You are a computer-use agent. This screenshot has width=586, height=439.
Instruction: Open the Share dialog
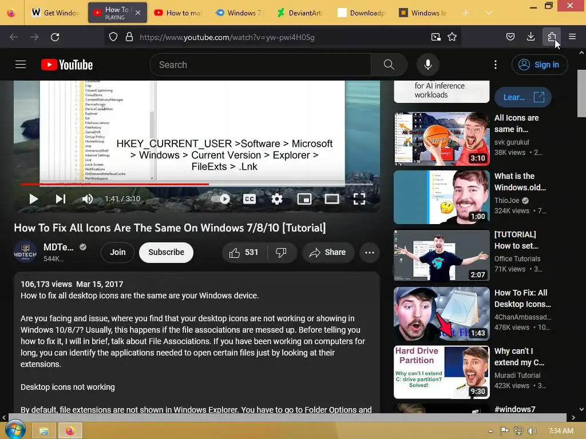(x=328, y=252)
